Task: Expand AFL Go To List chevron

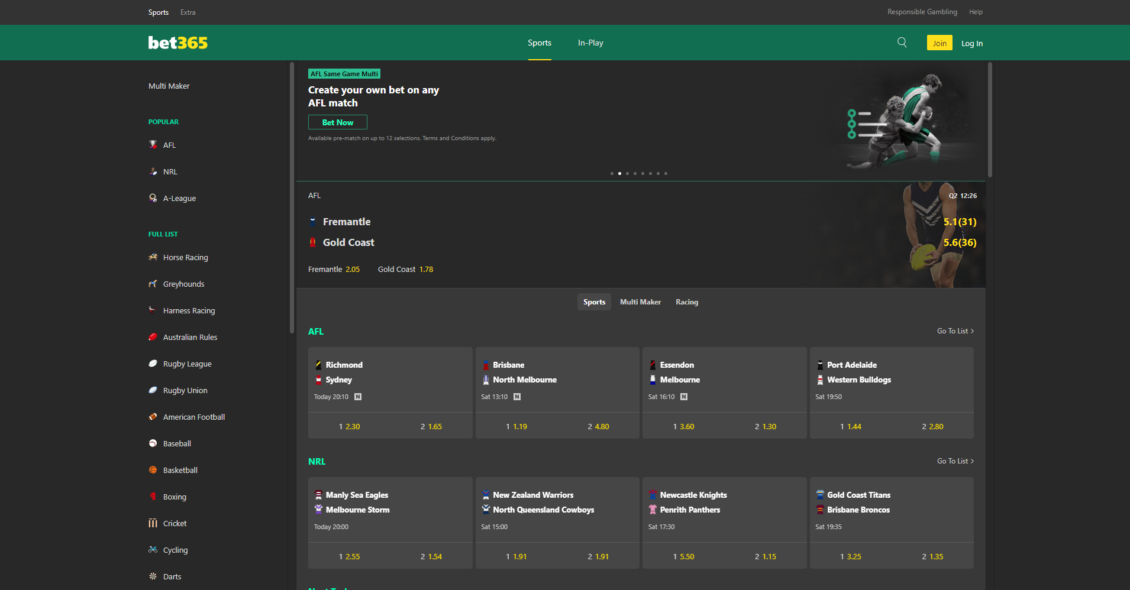Action: point(972,331)
